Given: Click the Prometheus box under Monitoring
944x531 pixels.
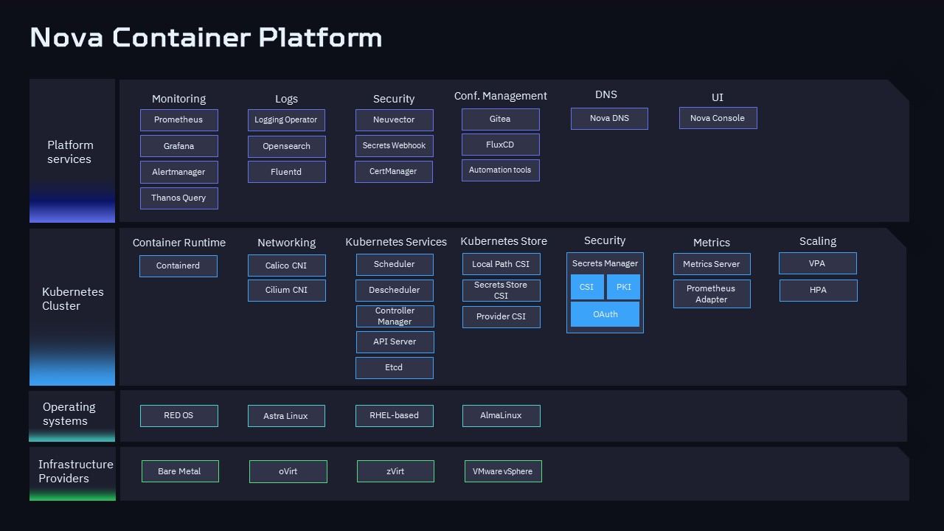Looking at the screenshot, I should tap(178, 120).
